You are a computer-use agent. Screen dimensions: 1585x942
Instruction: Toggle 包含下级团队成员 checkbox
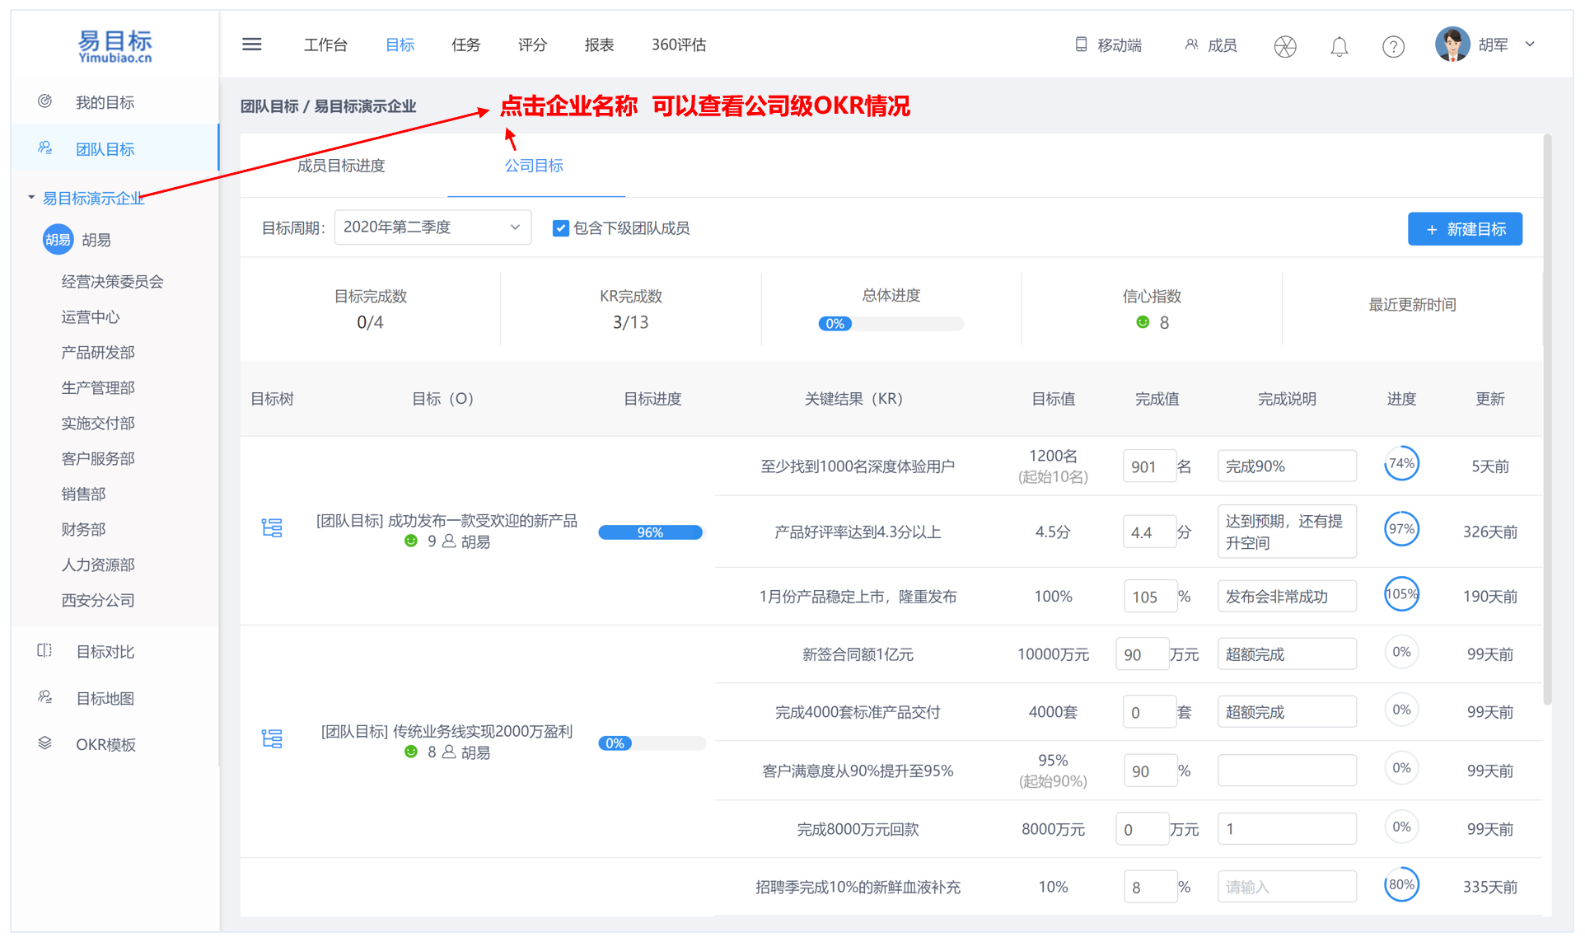(560, 228)
